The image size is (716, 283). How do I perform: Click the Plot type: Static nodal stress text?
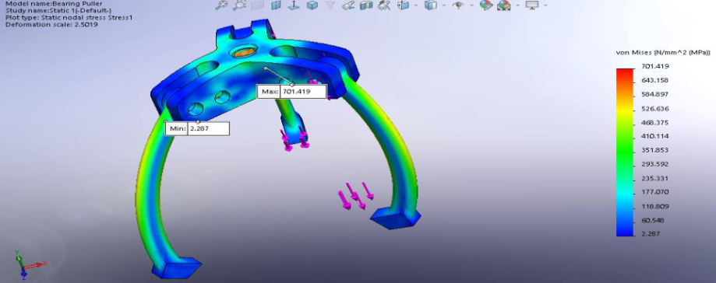69,17
